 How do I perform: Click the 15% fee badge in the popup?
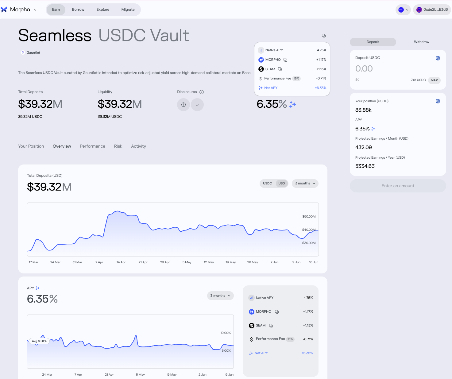pos(296,79)
